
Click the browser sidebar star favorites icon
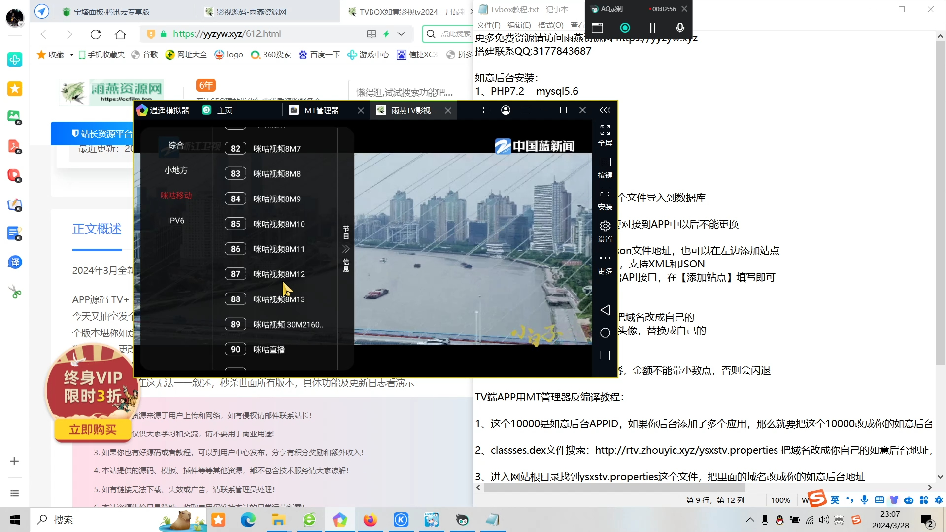click(15, 89)
